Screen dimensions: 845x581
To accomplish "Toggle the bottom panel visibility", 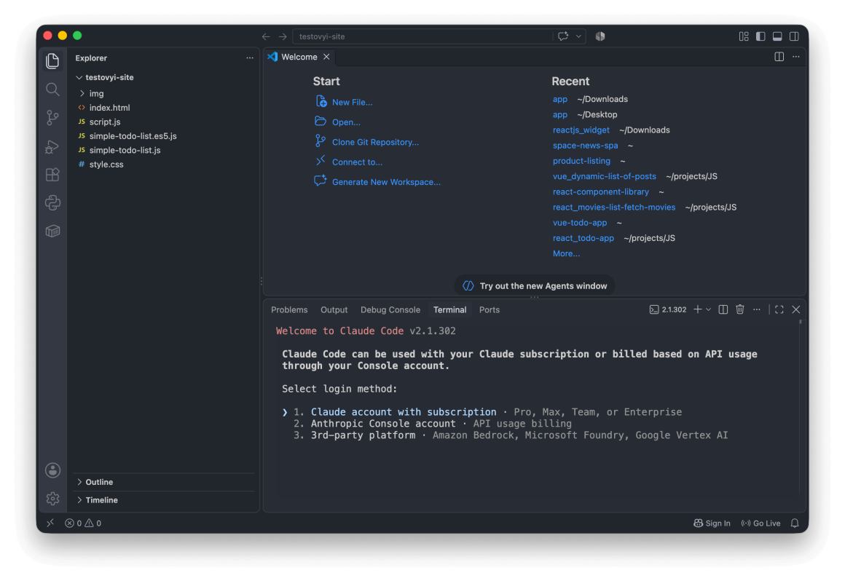I will (x=777, y=36).
